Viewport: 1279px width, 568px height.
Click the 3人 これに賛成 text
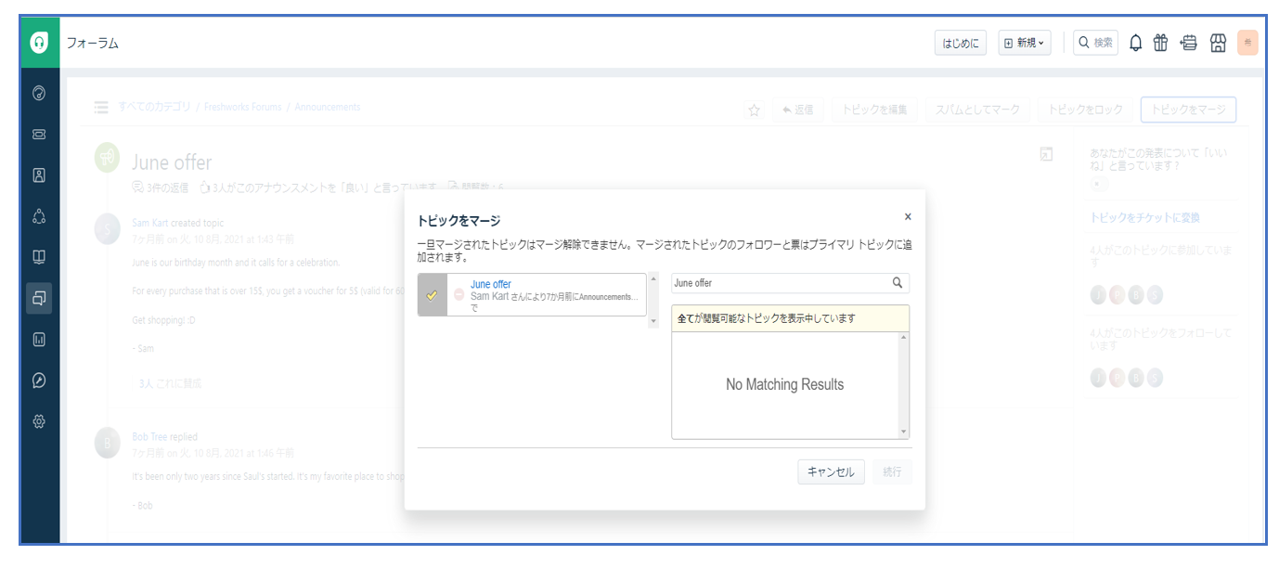click(170, 382)
